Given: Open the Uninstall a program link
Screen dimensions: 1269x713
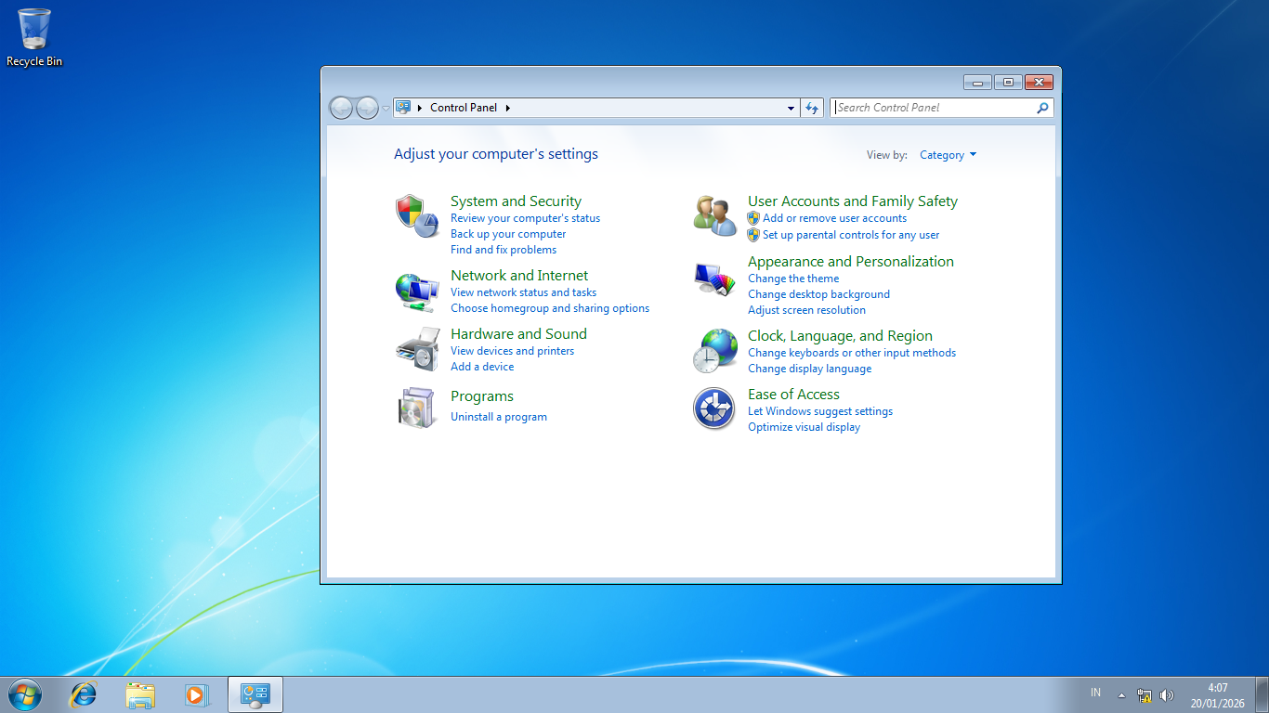Looking at the screenshot, I should coord(499,417).
